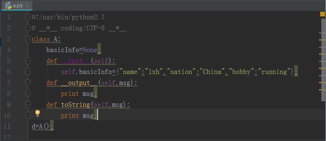Viewport: 326px width, 141px height.
Task: Collapse the fold marker on line 1
Action: 28,17
